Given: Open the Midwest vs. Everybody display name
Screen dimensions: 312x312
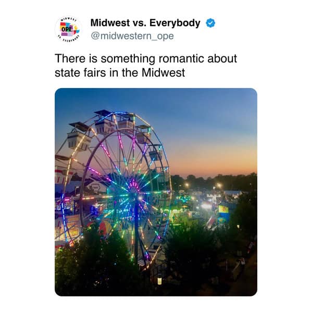Looking at the screenshot, I should (x=145, y=23).
